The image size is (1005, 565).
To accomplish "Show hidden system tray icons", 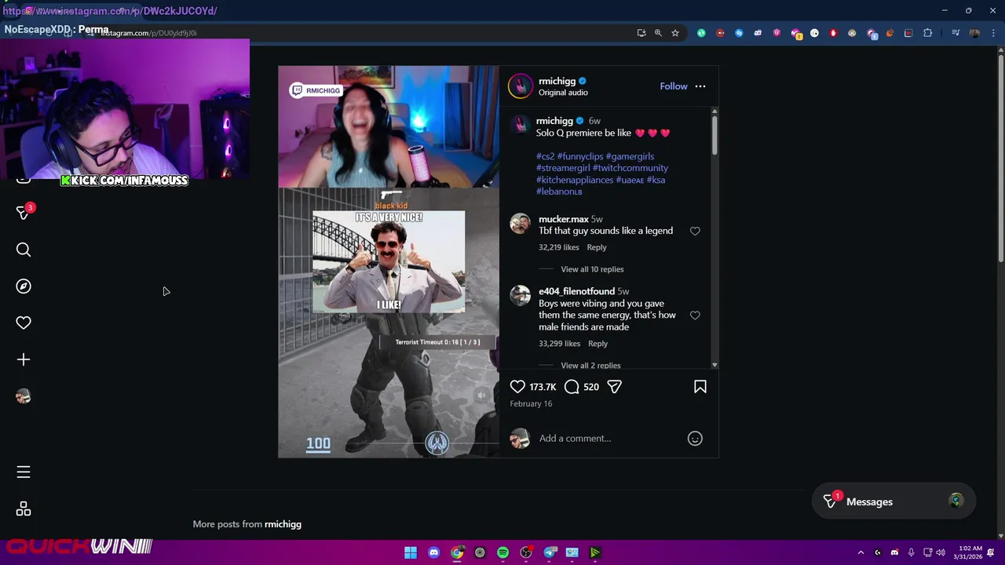I will click(861, 552).
